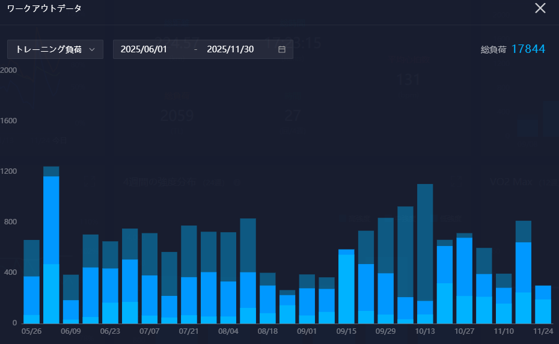Select the short bar at 08/18

267,298
